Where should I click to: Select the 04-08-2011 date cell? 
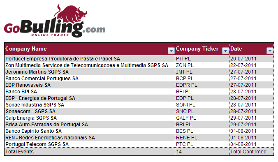[x=251, y=144]
